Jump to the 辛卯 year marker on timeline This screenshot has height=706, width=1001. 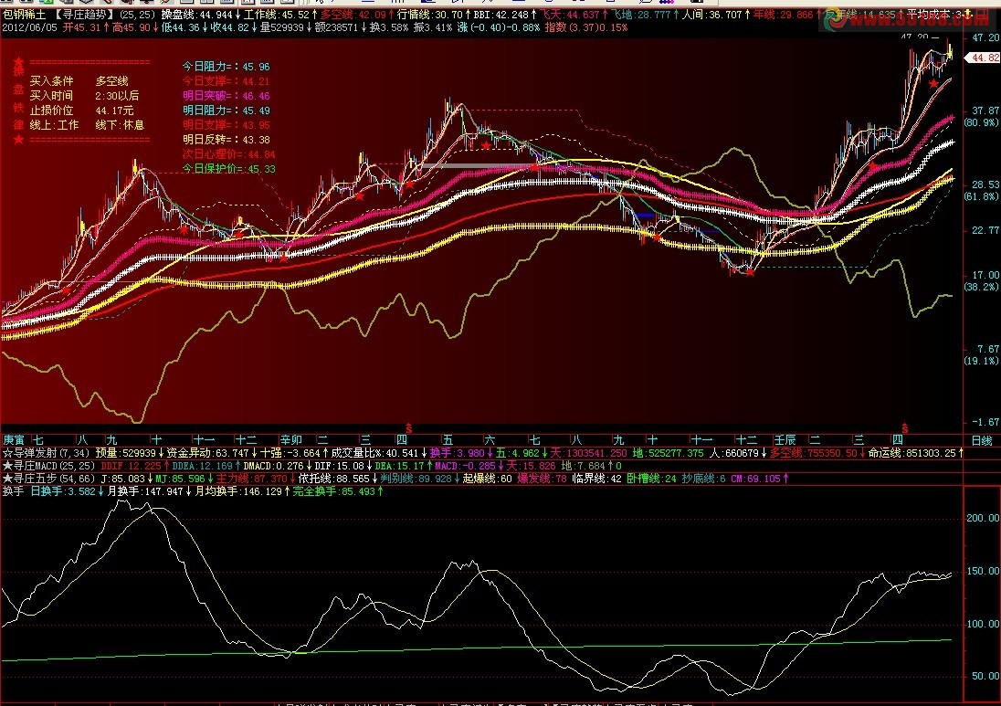(291, 440)
